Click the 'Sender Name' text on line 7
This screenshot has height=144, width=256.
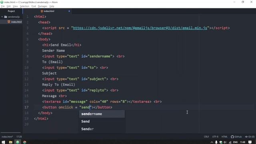click(x=53, y=51)
